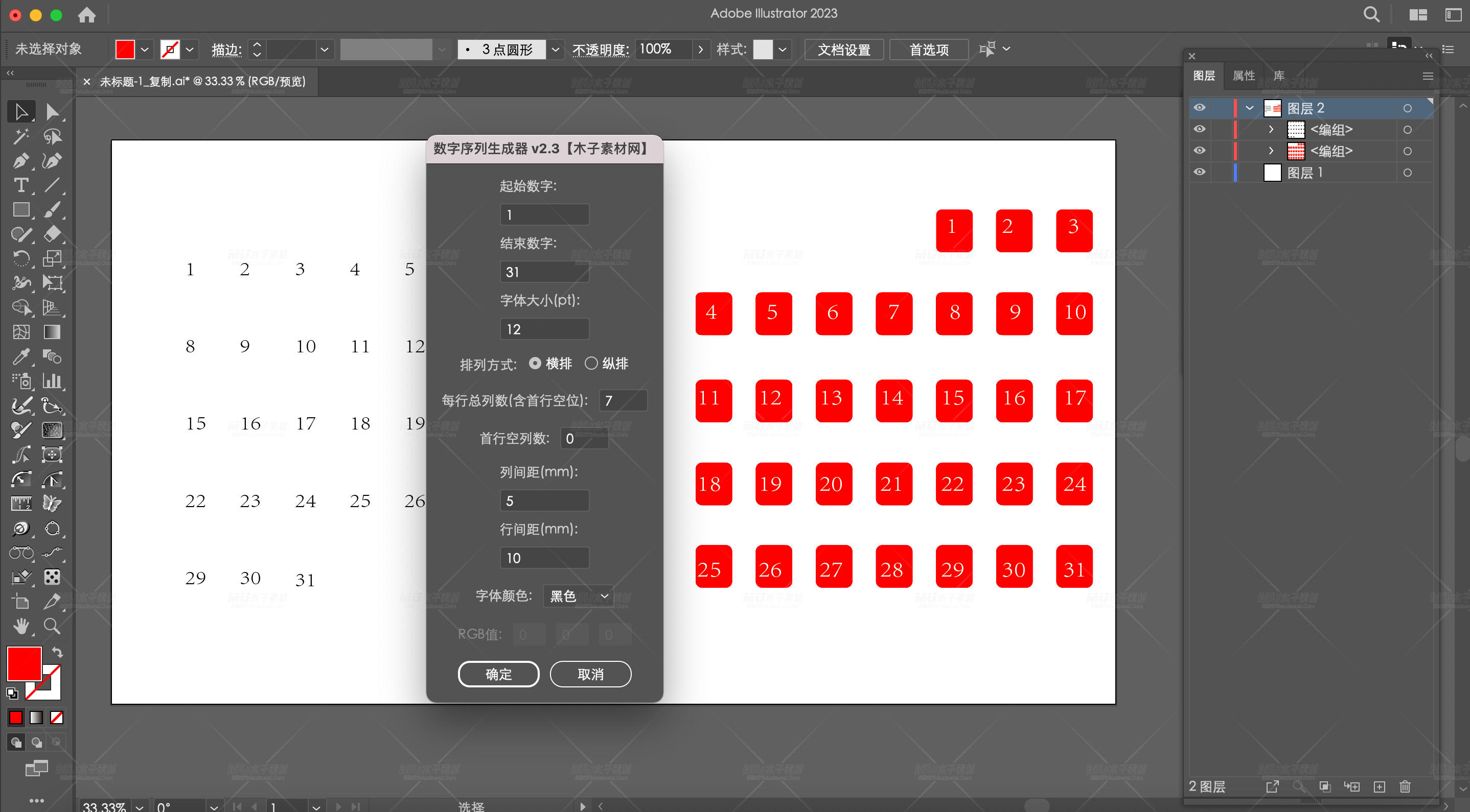Open the Layers panel hamburger menu

click(1428, 76)
